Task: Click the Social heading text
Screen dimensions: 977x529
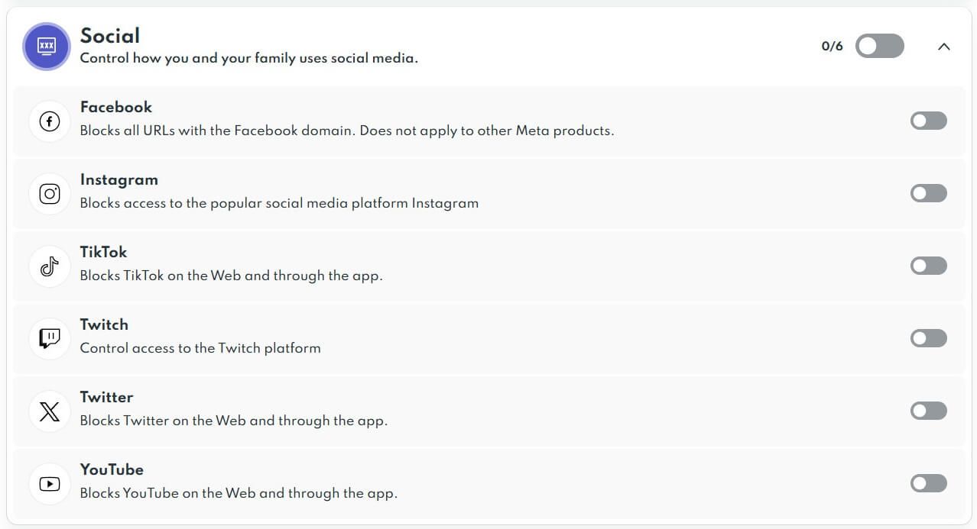Action: pyautogui.click(x=109, y=35)
